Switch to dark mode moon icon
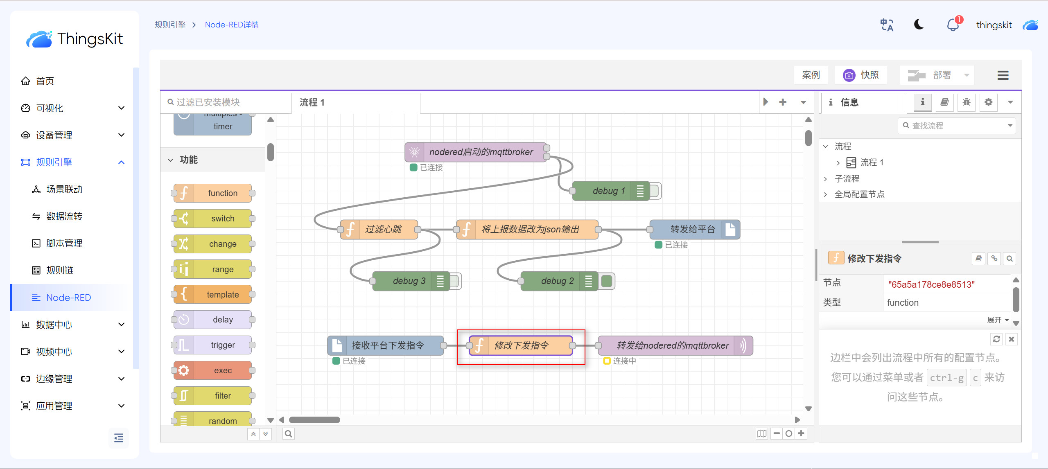 pos(919,25)
